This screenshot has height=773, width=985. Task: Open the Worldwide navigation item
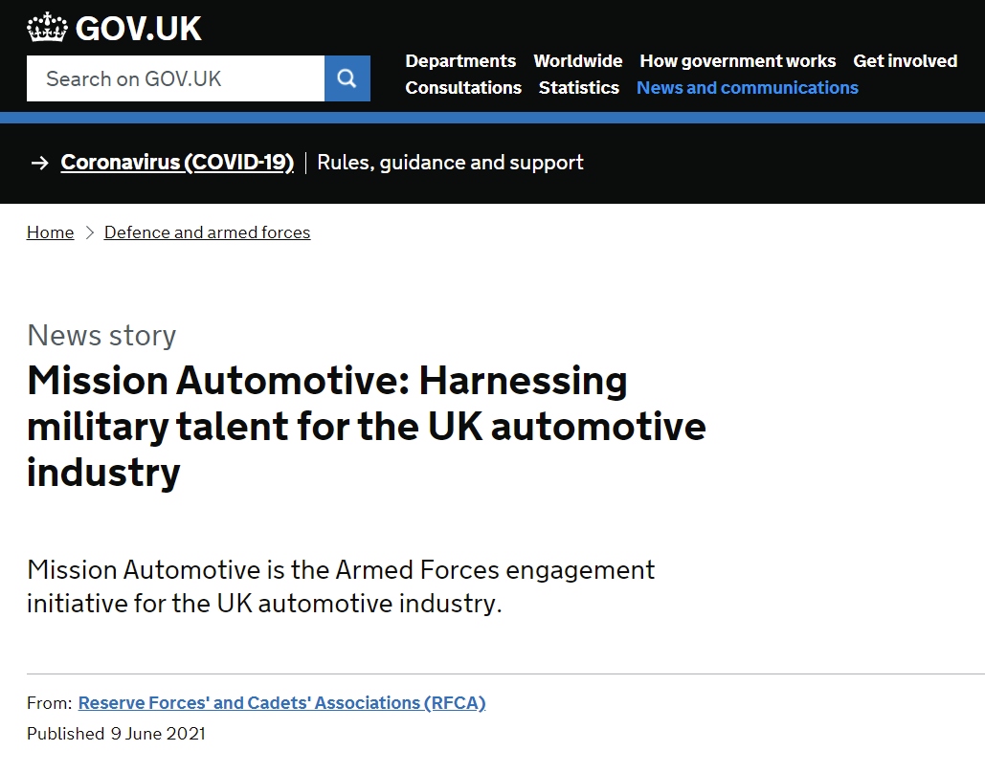click(x=578, y=60)
